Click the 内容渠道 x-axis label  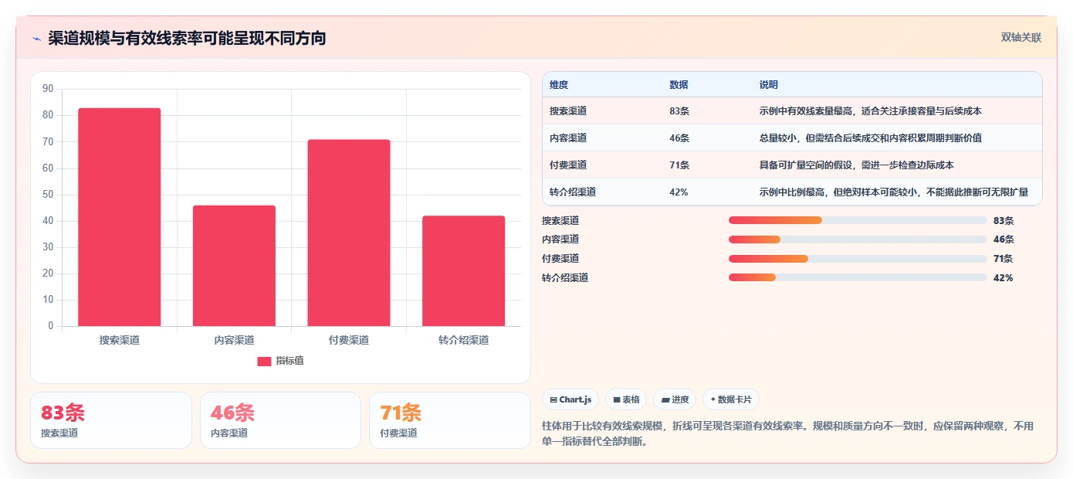(234, 340)
